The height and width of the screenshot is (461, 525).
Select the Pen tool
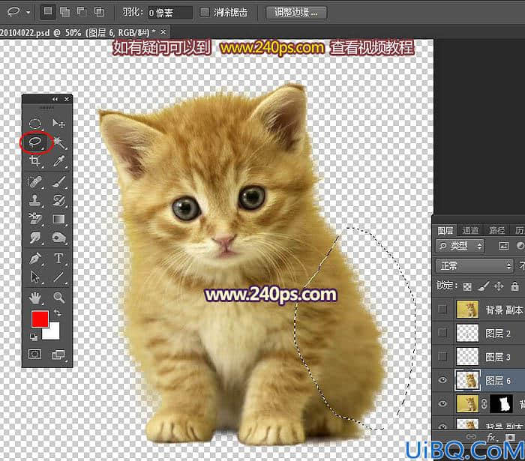coord(35,259)
